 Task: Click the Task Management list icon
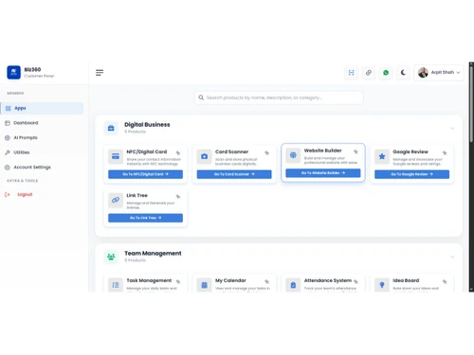coord(116,285)
